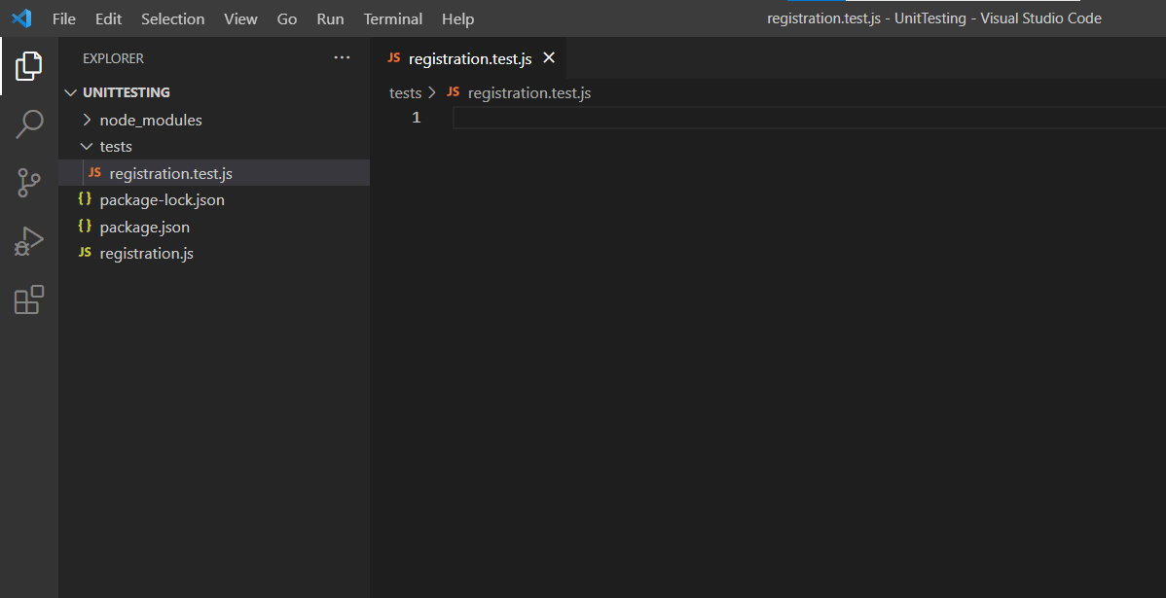Screen dimensions: 1166x598
Task: Collapse the UNITTESTING section
Action: tap(70, 91)
